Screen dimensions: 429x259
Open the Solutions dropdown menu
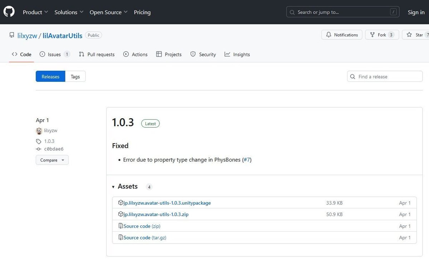coord(69,12)
